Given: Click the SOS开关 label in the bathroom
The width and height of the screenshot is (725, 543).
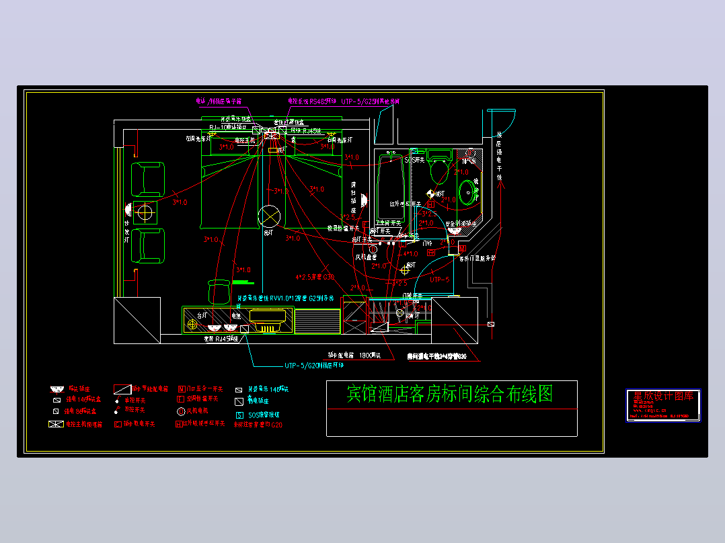Looking at the screenshot, I should click(414, 160).
